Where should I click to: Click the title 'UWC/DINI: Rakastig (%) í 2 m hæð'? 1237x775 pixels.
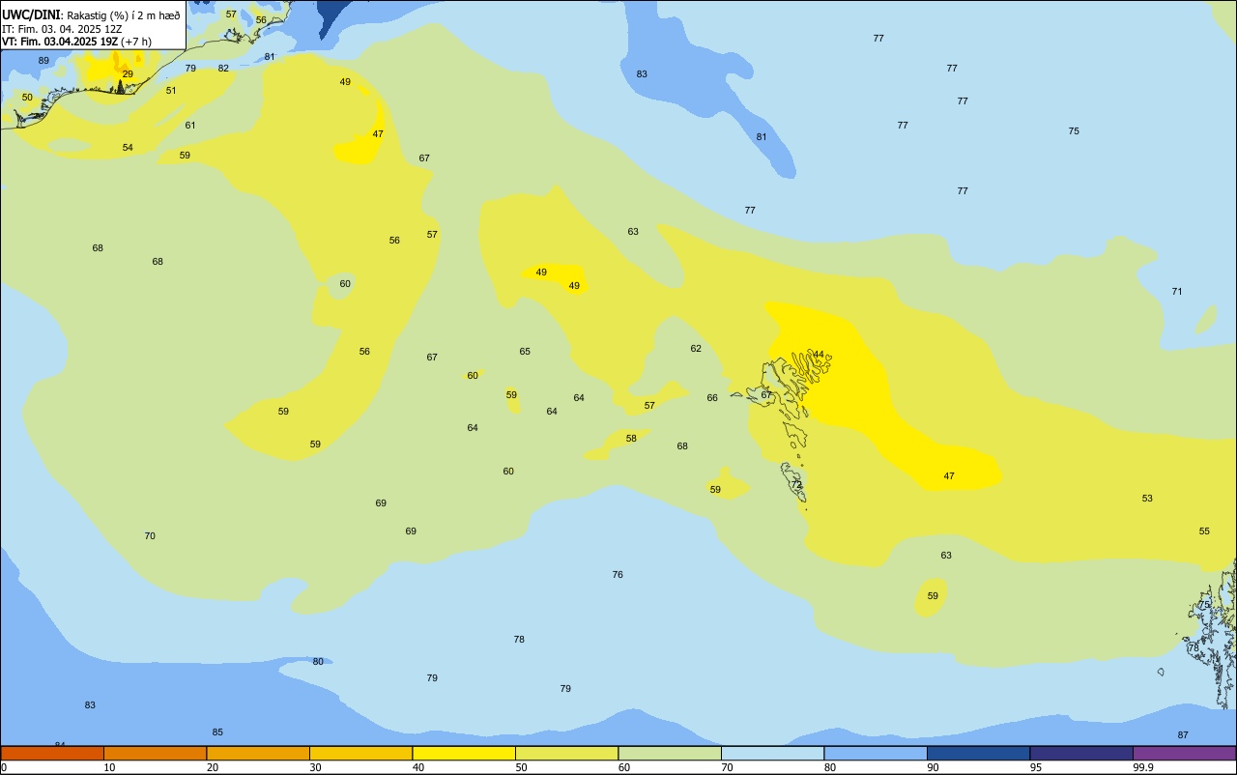(91, 14)
